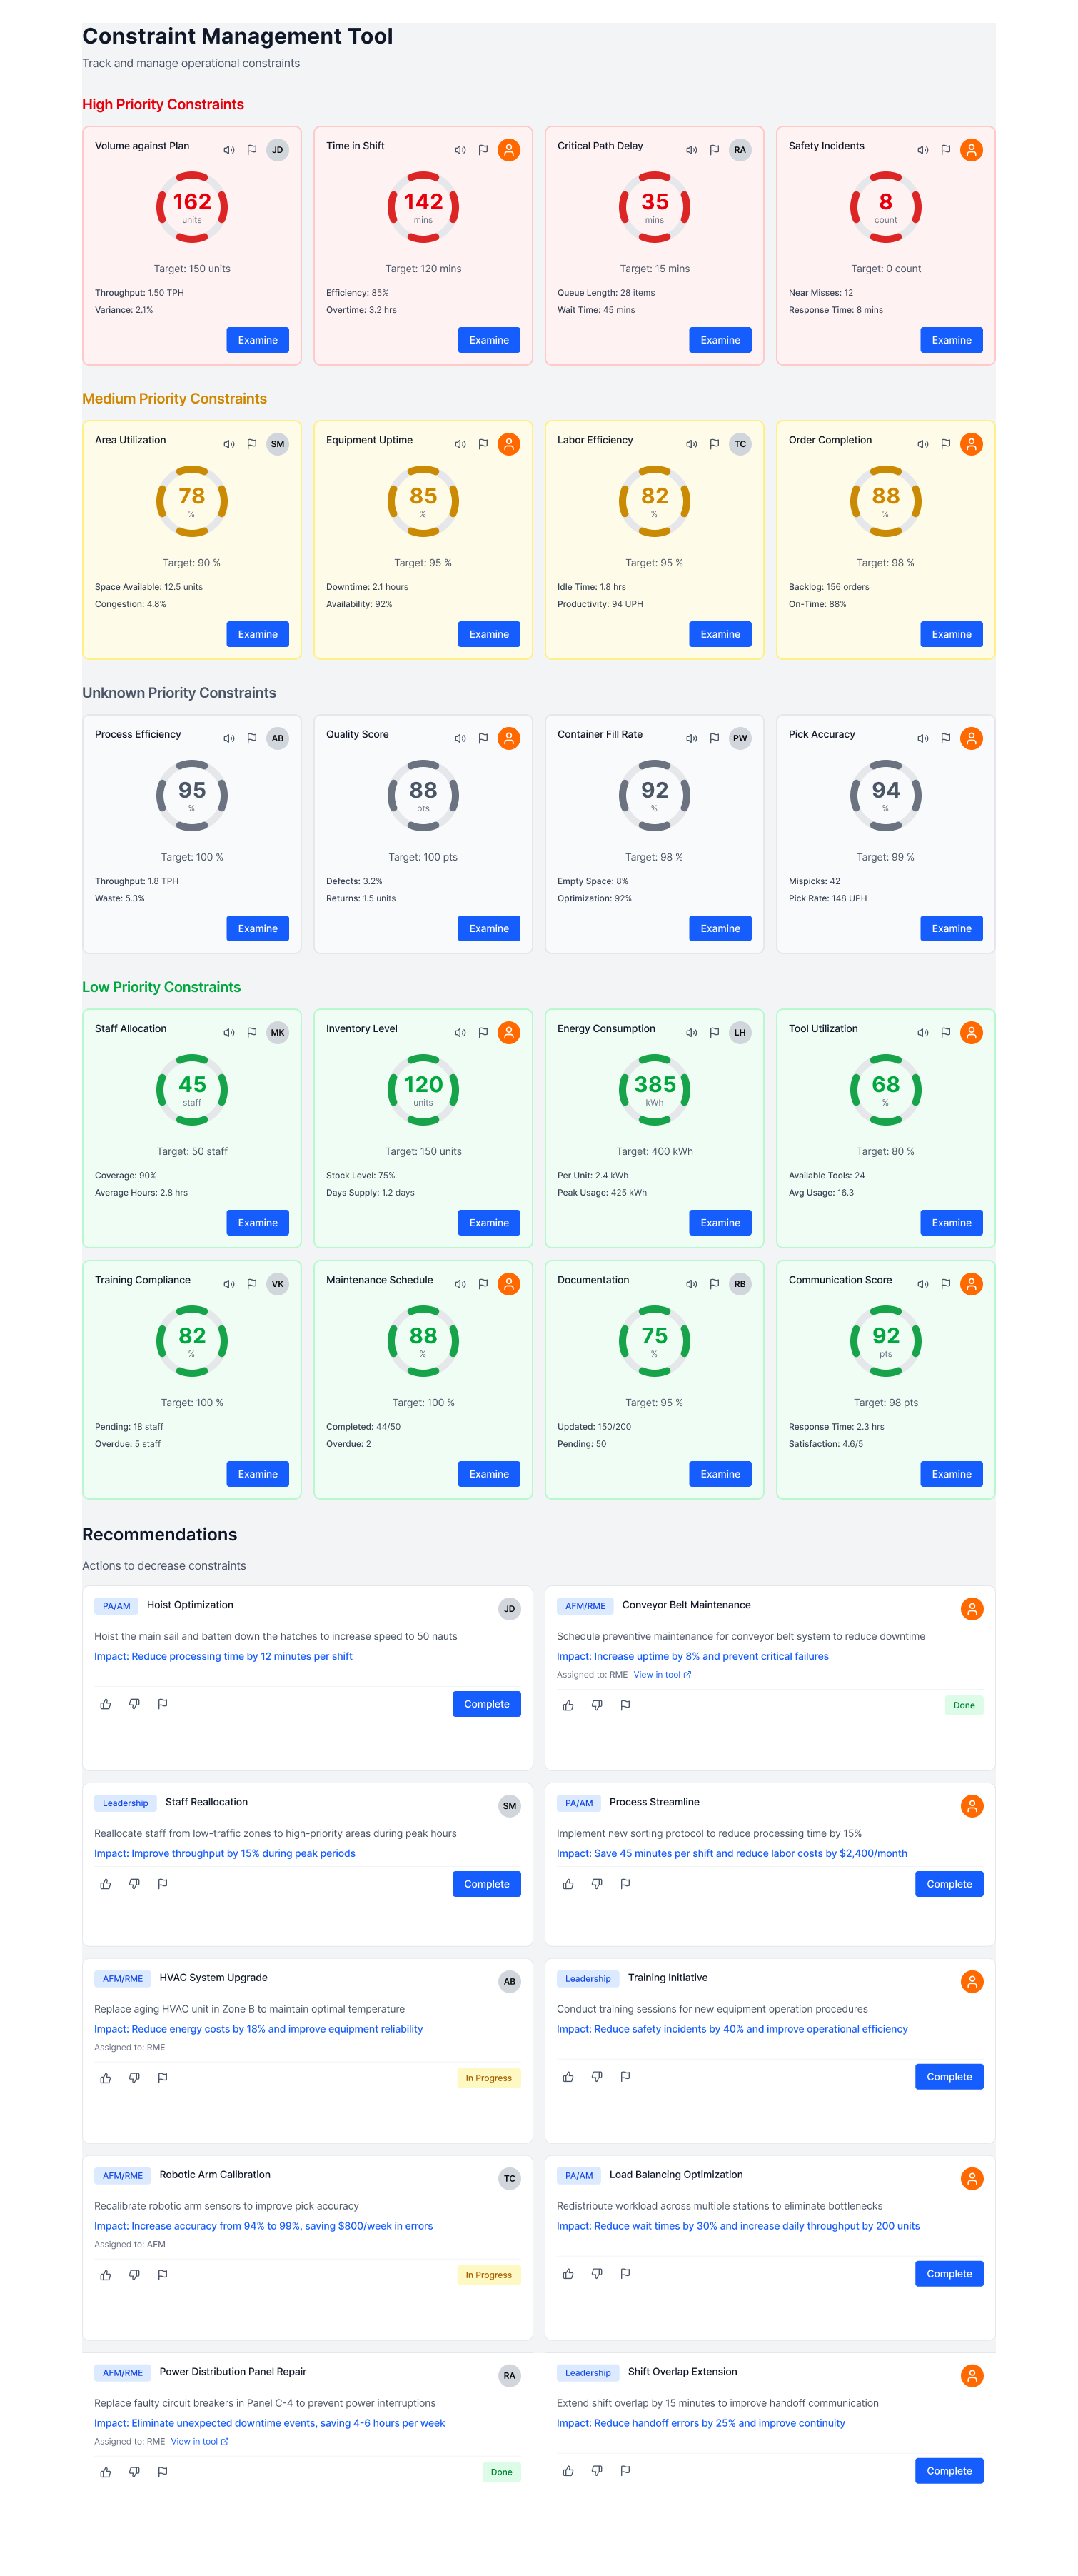Click the PA/AM tag on Hoist Optimization
The width and height of the screenshot is (1078, 2576).
click(116, 1606)
